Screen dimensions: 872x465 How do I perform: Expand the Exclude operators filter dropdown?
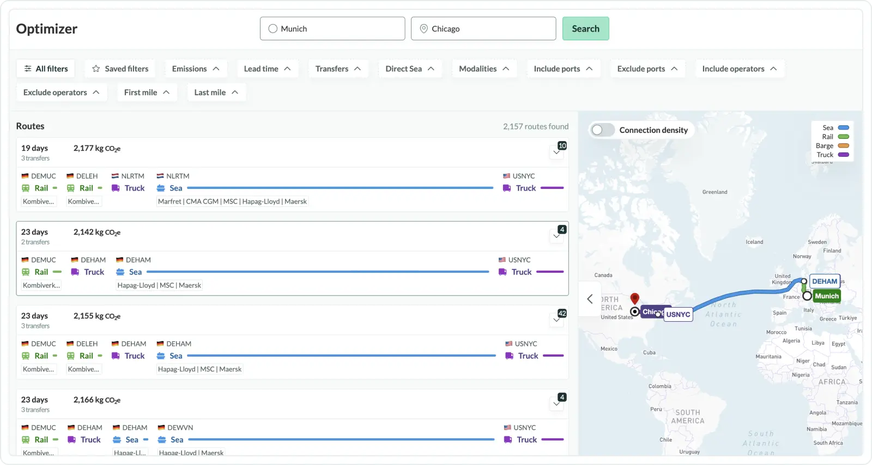(61, 93)
